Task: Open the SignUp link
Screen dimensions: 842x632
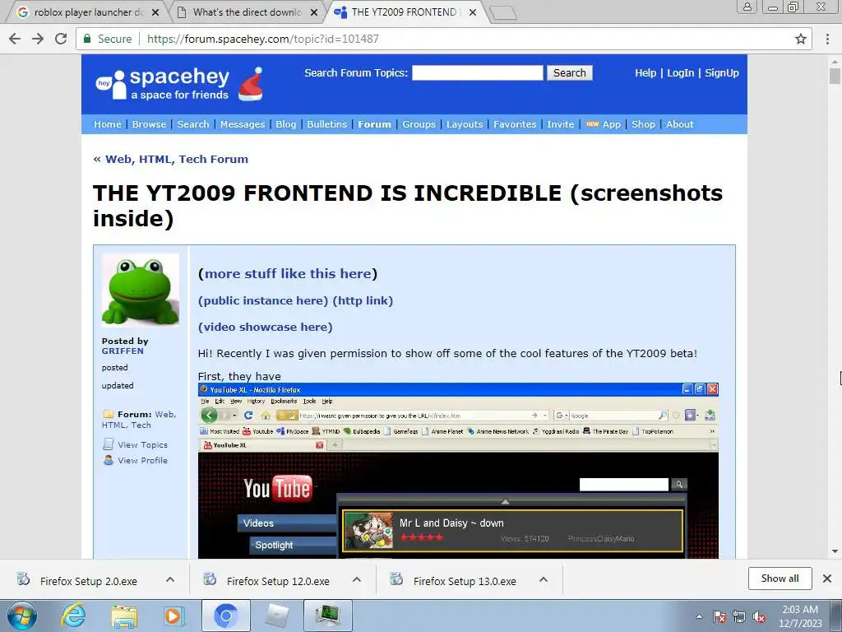Action: pyautogui.click(x=722, y=72)
